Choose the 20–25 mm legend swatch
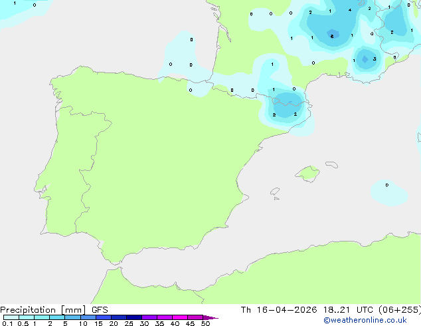 point(119,317)
